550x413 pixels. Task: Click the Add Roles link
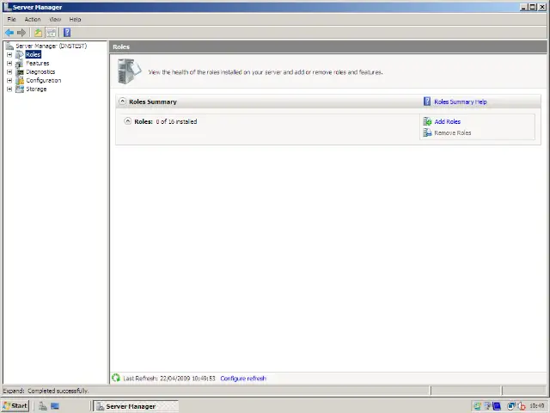[447, 121]
